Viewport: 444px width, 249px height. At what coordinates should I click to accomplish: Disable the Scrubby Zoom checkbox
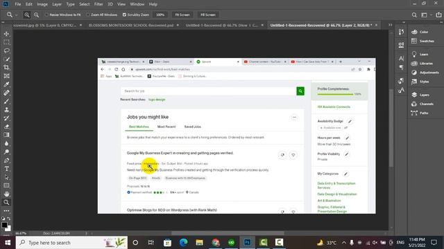pyautogui.click(x=124, y=15)
